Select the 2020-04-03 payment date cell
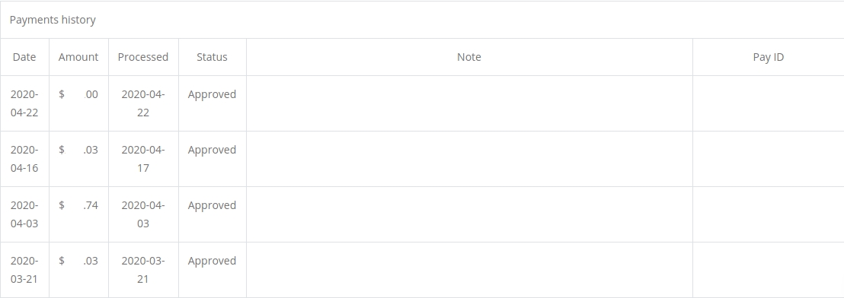Screen dimensions: 844x298 24,214
